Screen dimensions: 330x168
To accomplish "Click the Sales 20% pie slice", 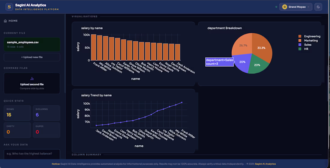I will click(242, 62).
